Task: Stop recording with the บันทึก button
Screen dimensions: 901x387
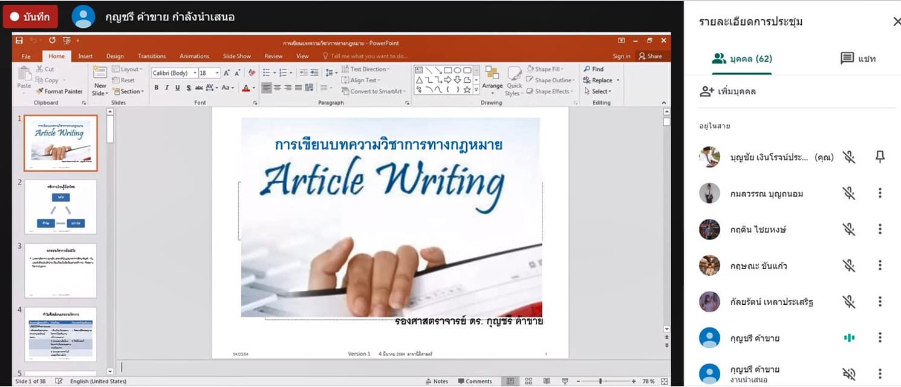Action: (x=30, y=17)
